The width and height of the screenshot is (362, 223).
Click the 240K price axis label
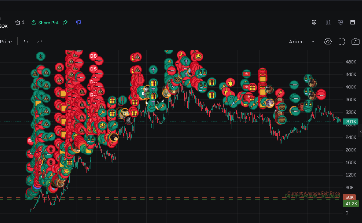click(351, 137)
